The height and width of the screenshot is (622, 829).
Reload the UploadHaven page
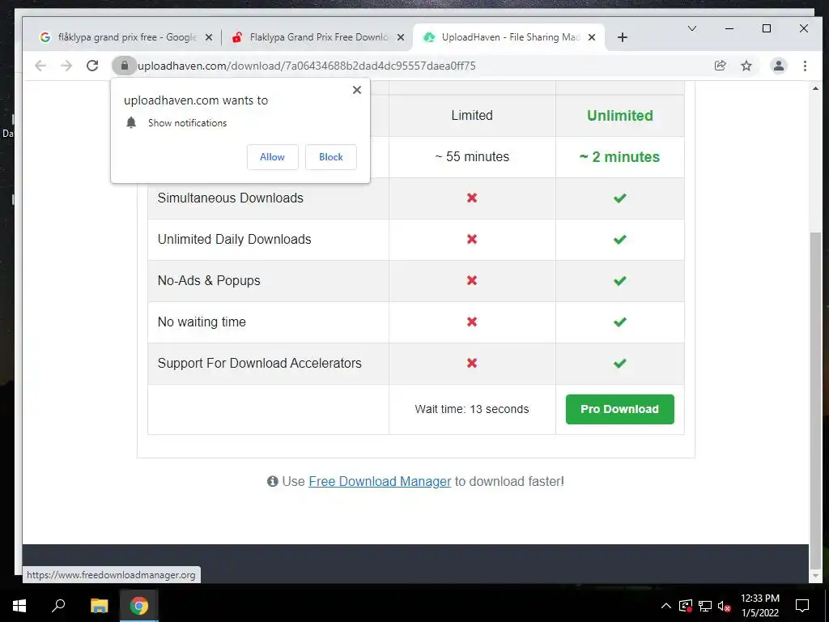(92, 66)
